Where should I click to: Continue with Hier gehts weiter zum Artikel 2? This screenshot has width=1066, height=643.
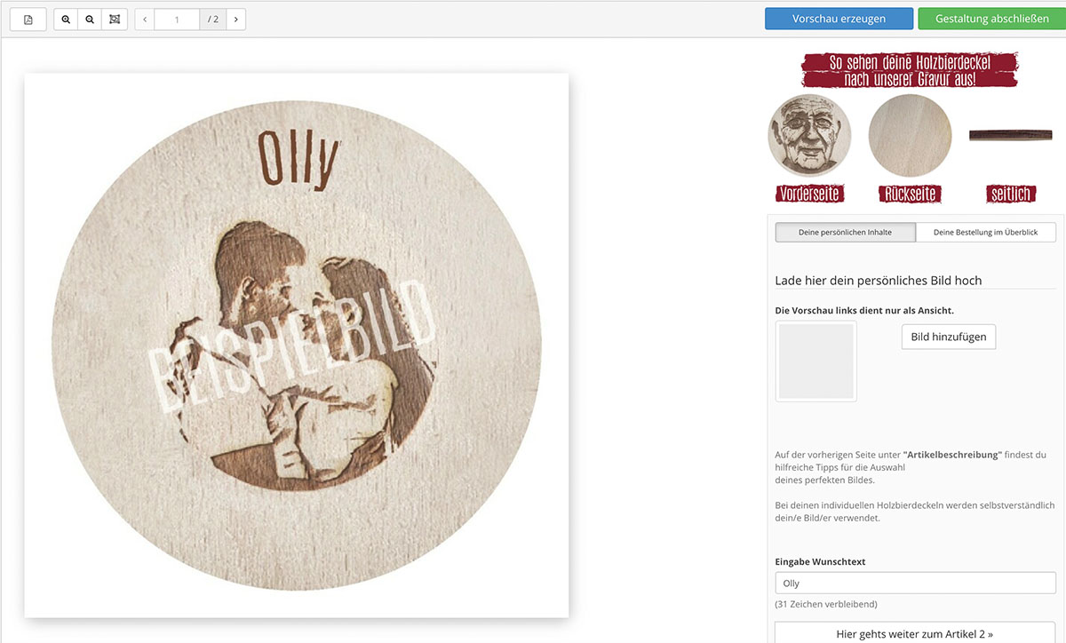915,633
